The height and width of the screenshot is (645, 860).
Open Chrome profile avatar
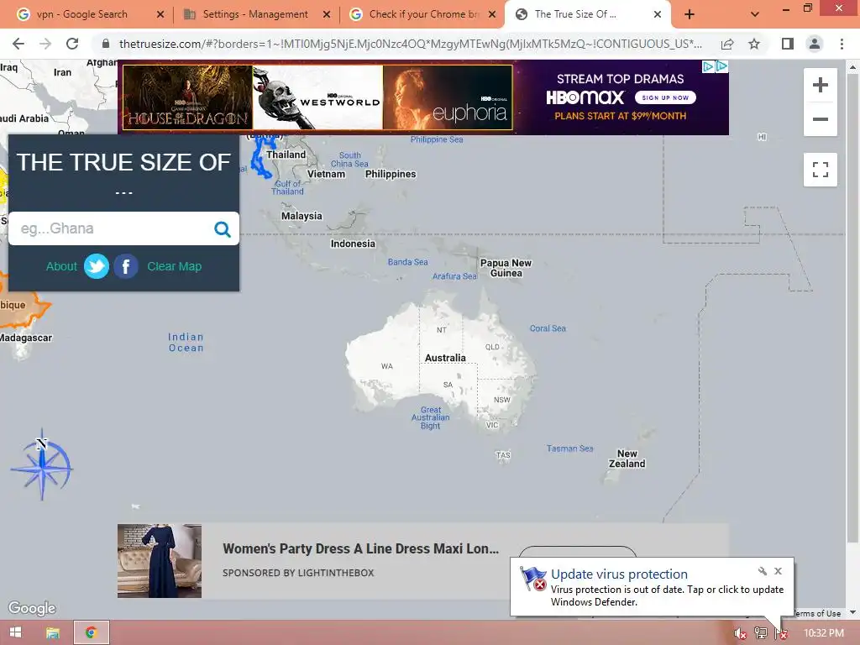(815, 44)
